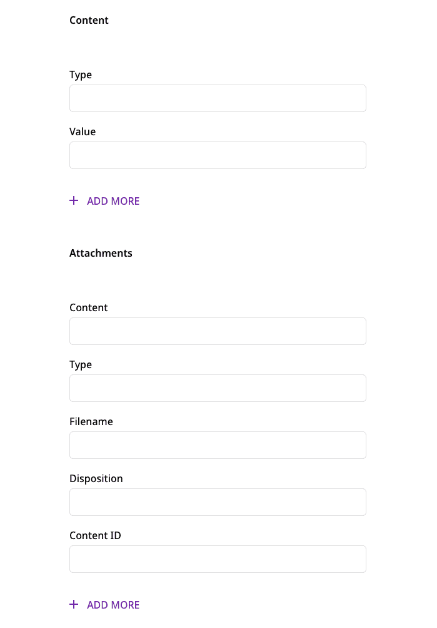Click the plus icon next to first ADD MORE
Viewport: 437px width, 628px height.
pyautogui.click(x=74, y=200)
